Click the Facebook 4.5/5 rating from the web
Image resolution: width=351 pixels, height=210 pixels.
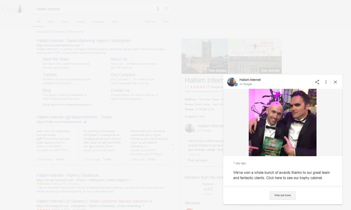click(x=208, y=189)
